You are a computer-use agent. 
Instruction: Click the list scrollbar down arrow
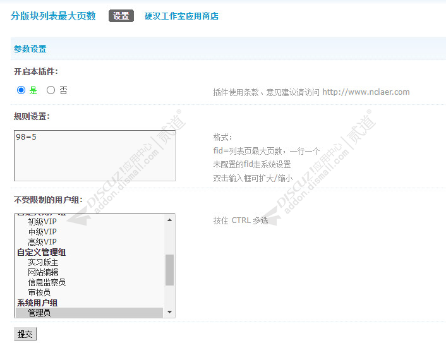click(169, 312)
